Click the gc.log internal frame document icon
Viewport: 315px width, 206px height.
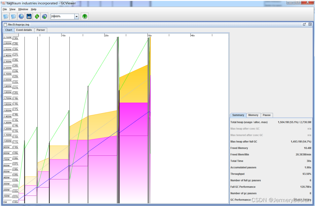point(5,24)
